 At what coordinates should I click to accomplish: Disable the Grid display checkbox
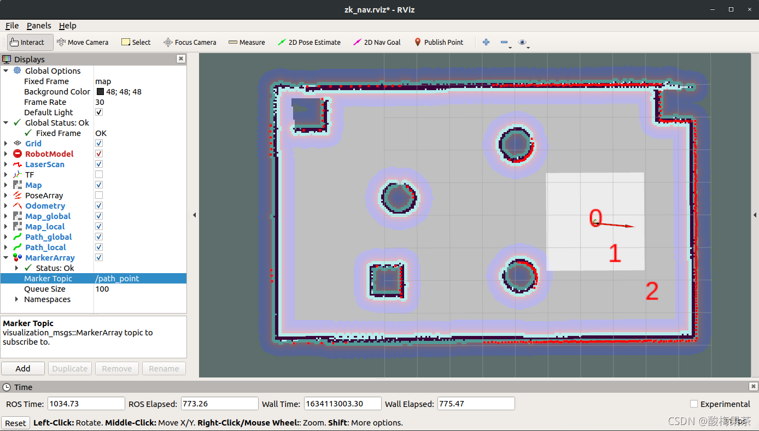coord(99,143)
